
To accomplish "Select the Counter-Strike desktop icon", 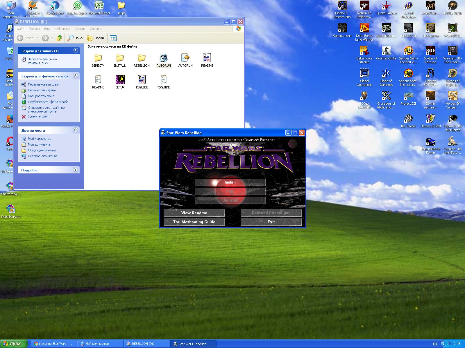I will coord(386,51).
